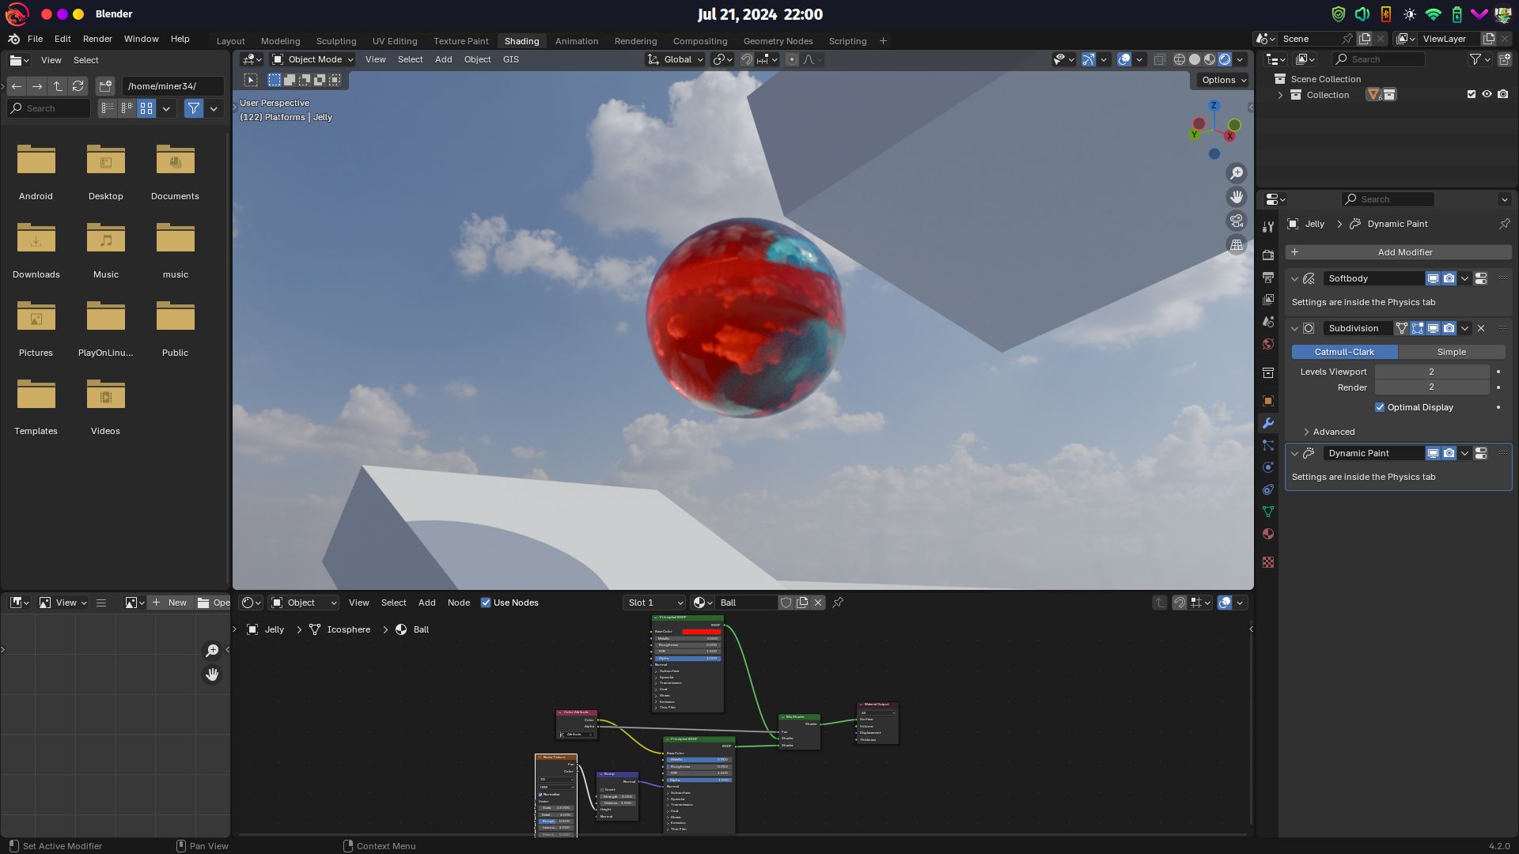The image size is (1519, 854).
Task: Open the node editor Object type dropdown
Action: pyautogui.click(x=305, y=603)
